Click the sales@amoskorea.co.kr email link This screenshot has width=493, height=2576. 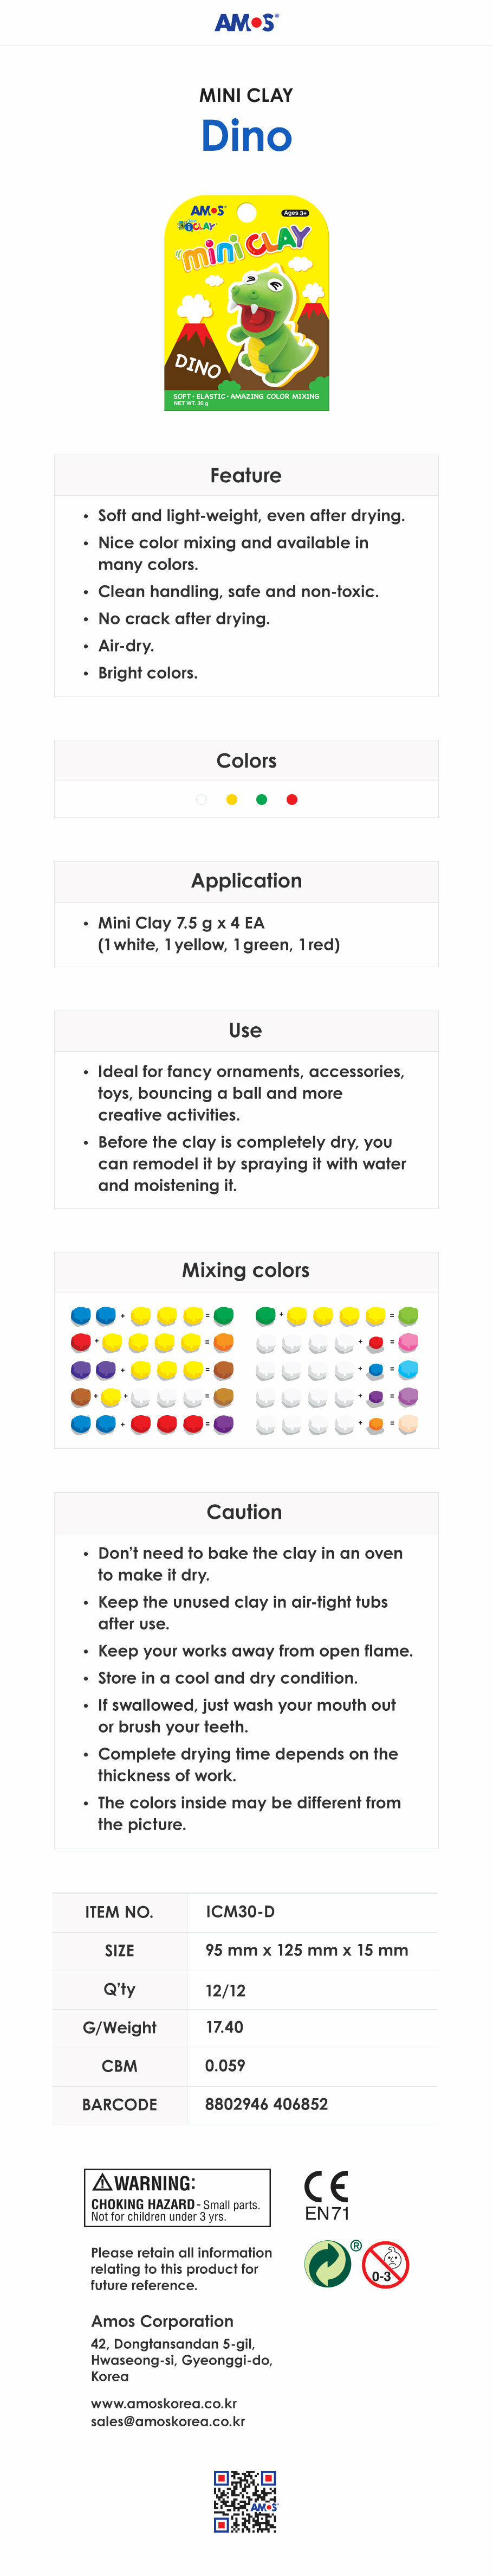pyautogui.click(x=167, y=2421)
